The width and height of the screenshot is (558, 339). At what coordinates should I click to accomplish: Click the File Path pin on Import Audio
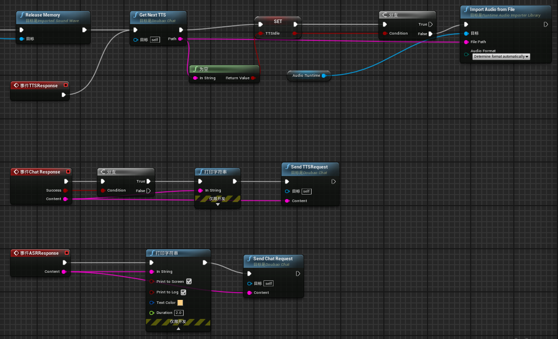click(466, 42)
